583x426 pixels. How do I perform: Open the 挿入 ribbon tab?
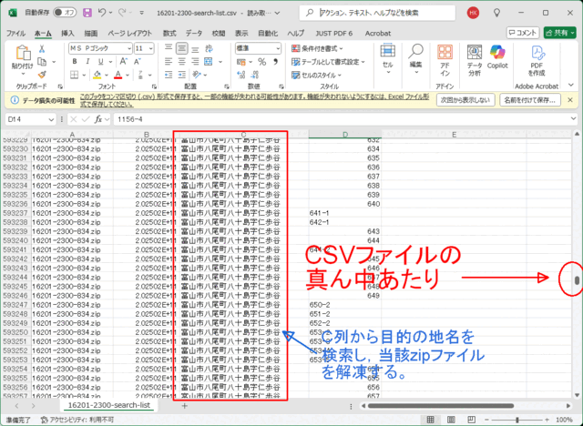[x=67, y=33]
